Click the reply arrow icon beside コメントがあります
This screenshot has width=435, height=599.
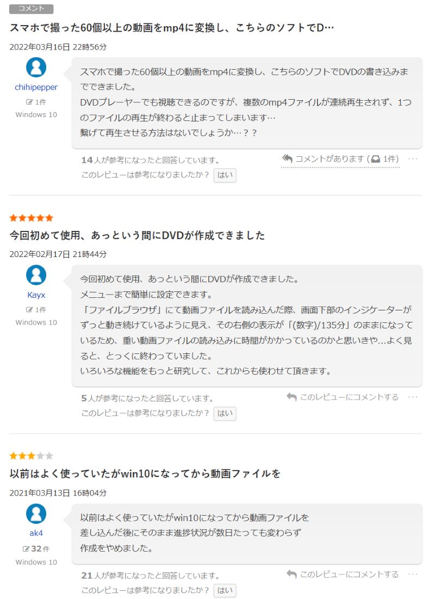tap(288, 157)
